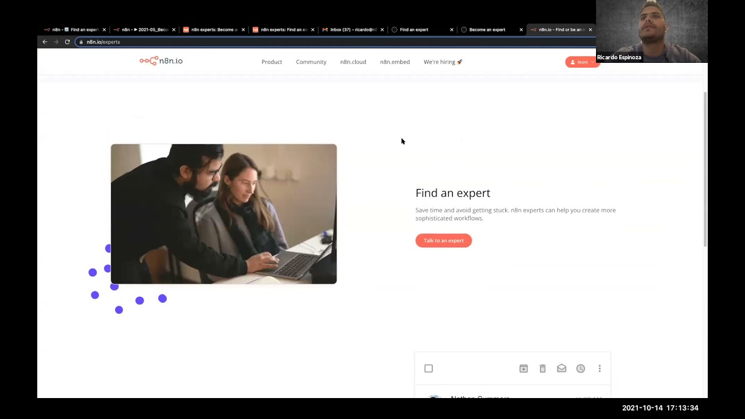This screenshot has width=745, height=419.
Task: Click the Talk to an expert button
Action: (x=444, y=240)
